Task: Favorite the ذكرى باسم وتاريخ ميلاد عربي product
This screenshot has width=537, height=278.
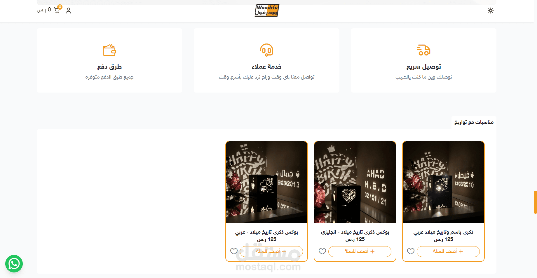Action: 411,251
